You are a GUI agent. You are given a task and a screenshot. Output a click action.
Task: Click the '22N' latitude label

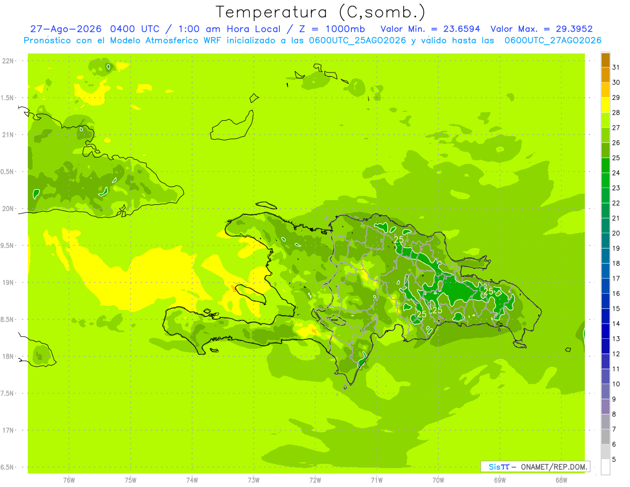pos(8,60)
